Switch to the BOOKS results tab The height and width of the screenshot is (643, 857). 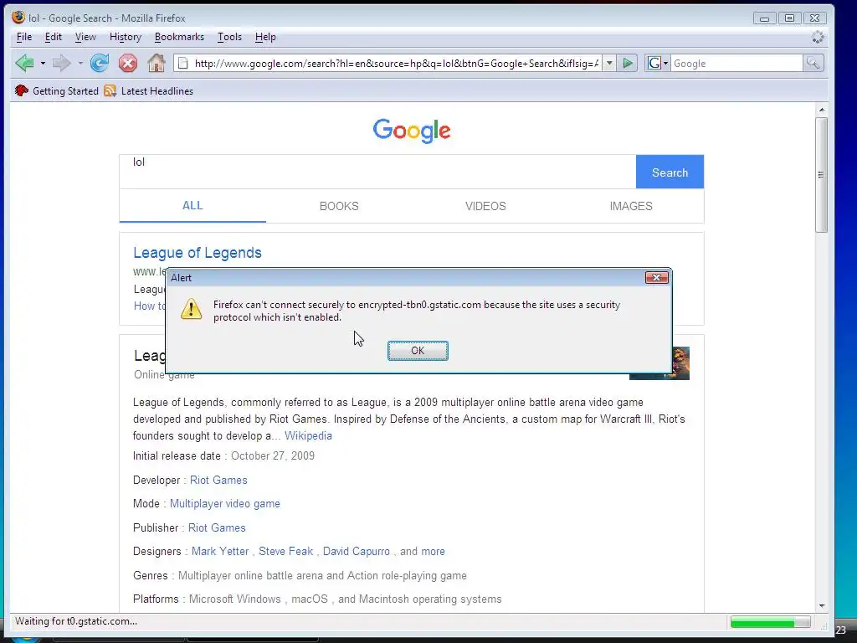point(339,206)
